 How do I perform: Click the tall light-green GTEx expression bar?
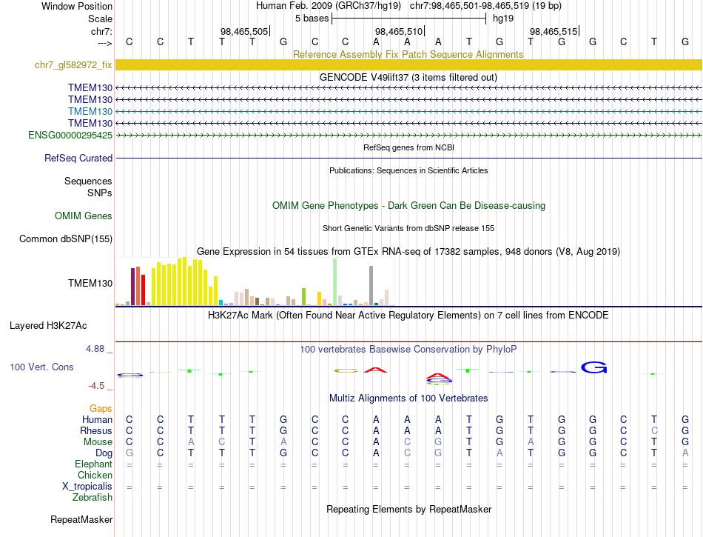point(335,281)
